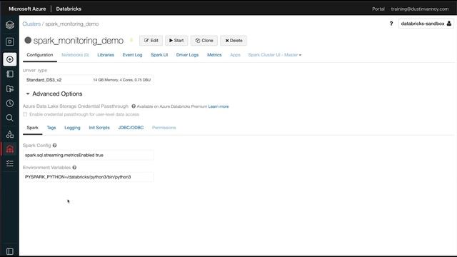Open the Standard_DS3_v2 driver type selector
Viewport: 457px width, 257px height.
(89, 80)
